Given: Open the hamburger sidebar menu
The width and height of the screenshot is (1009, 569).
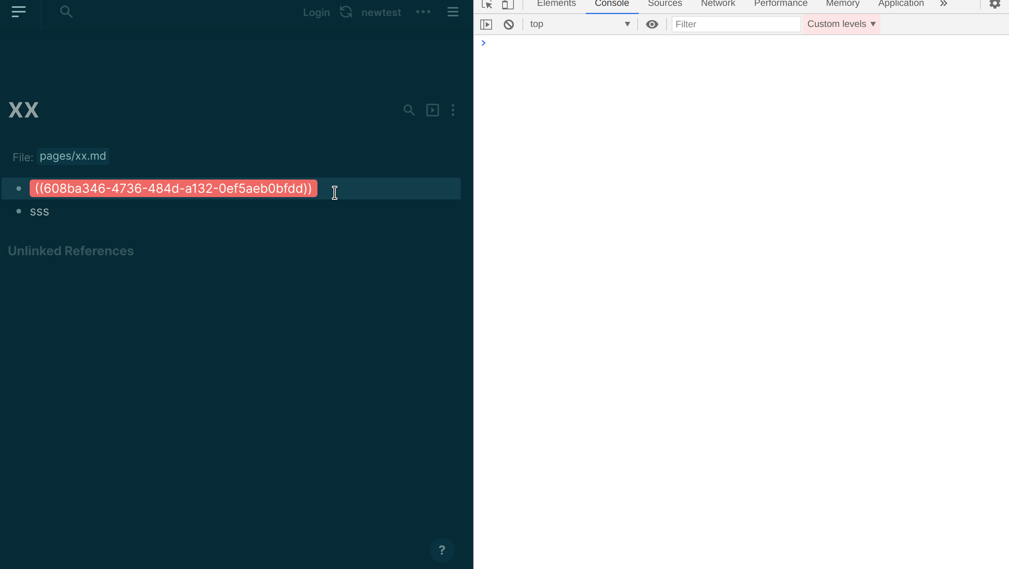Looking at the screenshot, I should (18, 12).
